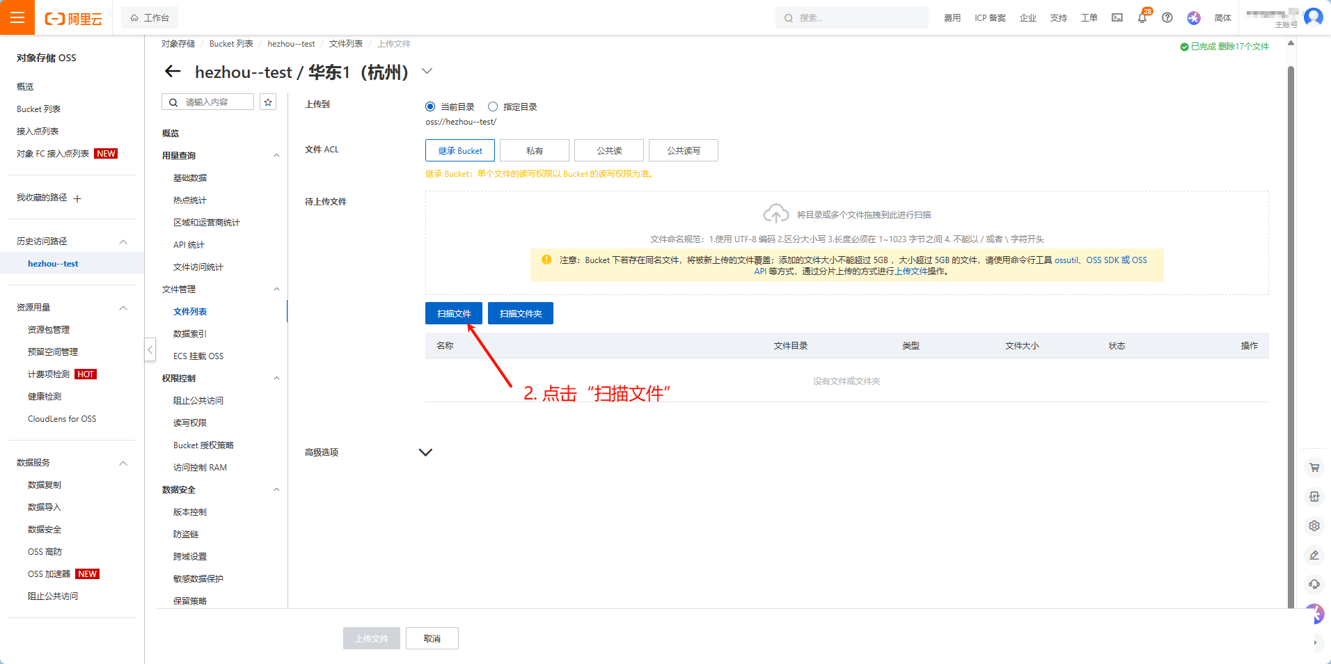Click the ossutil link in the notice
This screenshot has height=664, width=1331.
1066,260
